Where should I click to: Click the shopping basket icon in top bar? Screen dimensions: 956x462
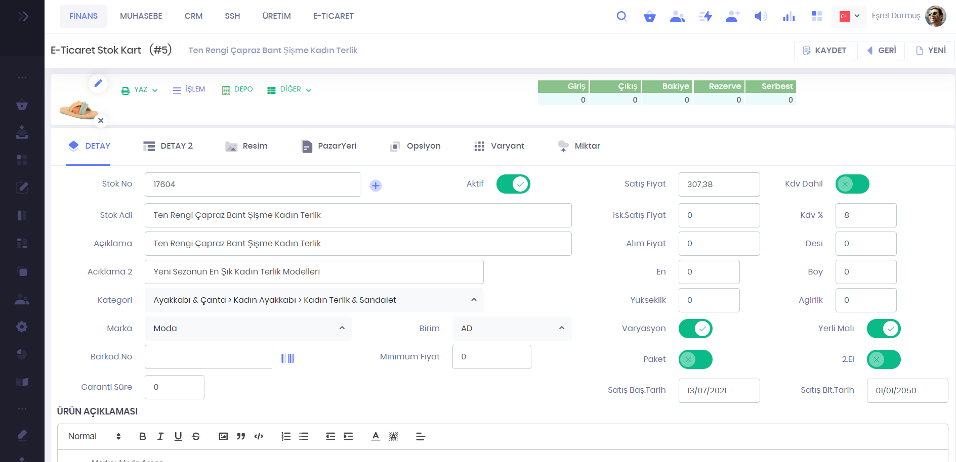649,16
